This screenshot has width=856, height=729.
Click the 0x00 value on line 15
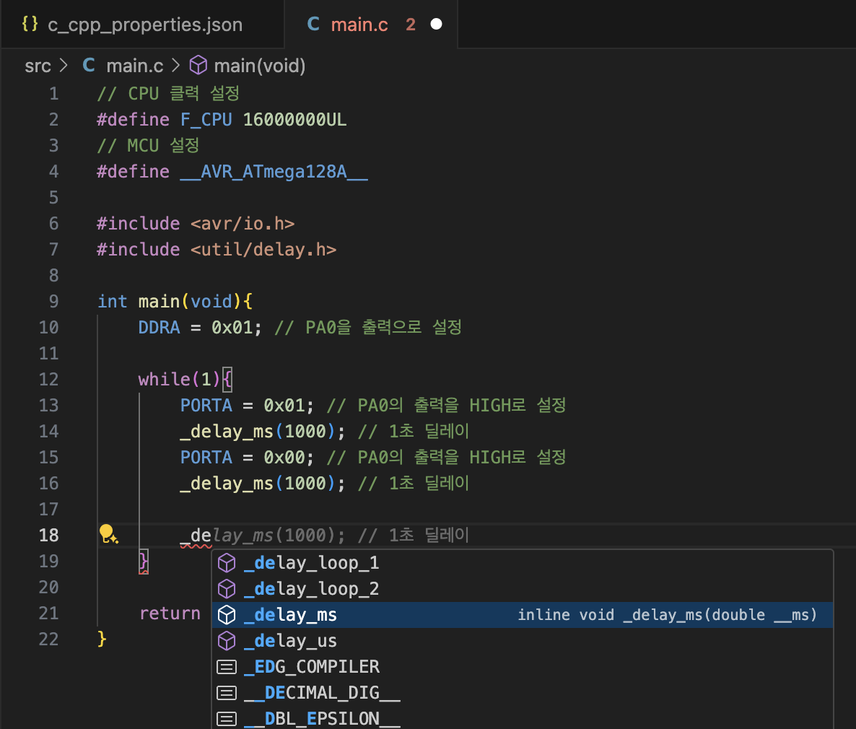284,457
